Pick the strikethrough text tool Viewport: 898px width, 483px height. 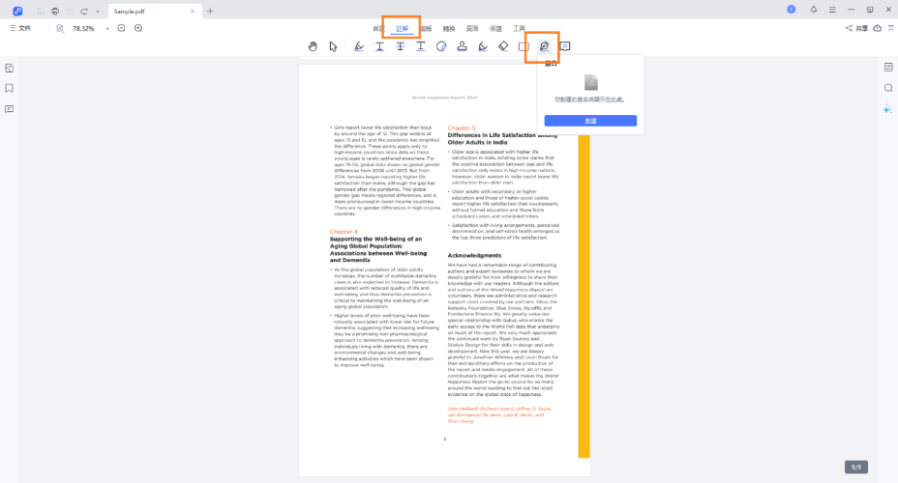coord(400,46)
